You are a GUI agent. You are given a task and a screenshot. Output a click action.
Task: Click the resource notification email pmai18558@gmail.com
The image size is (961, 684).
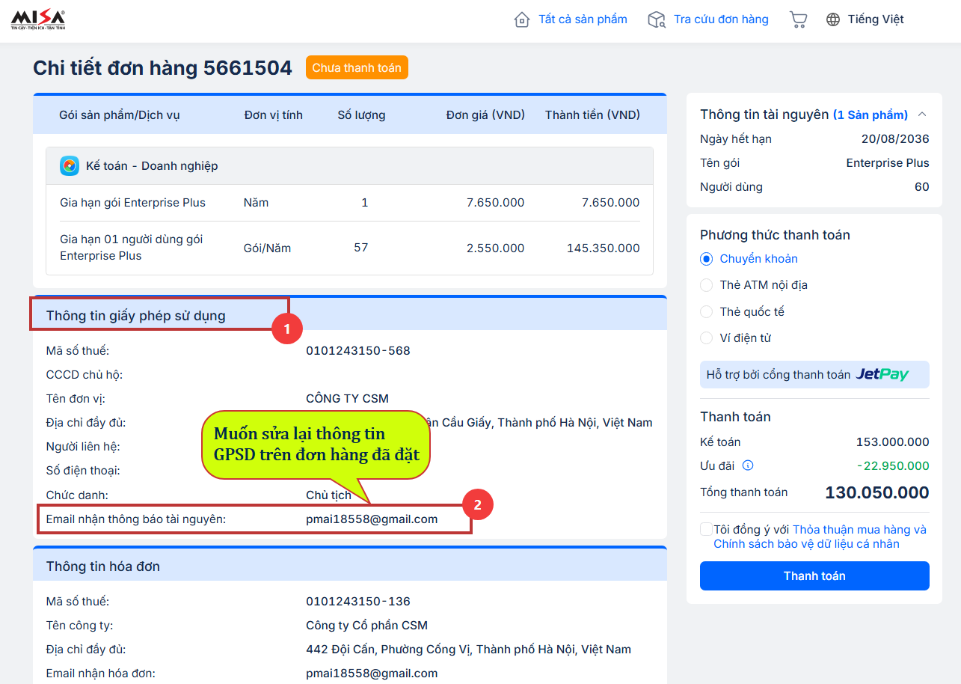pyautogui.click(x=372, y=519)
